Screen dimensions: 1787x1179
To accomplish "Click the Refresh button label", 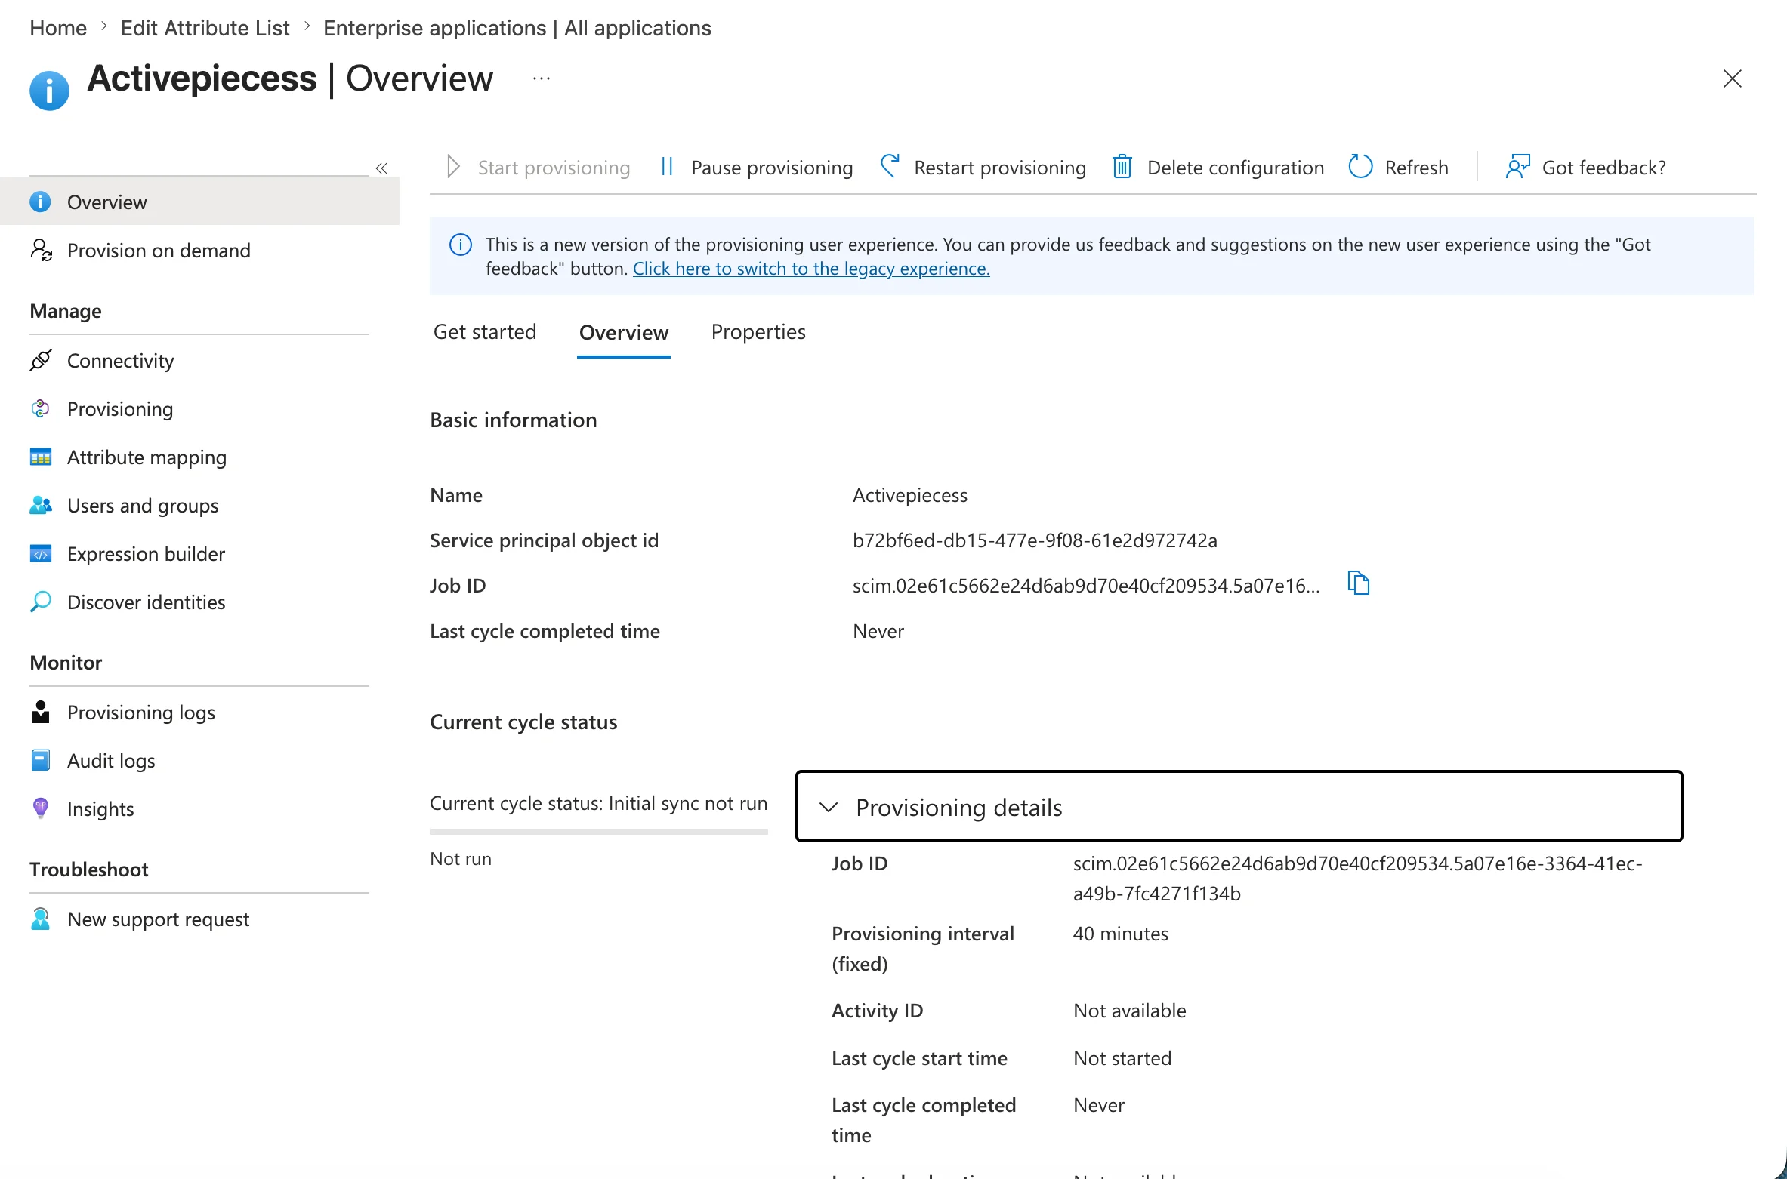I will click(x=1416, y=167).
